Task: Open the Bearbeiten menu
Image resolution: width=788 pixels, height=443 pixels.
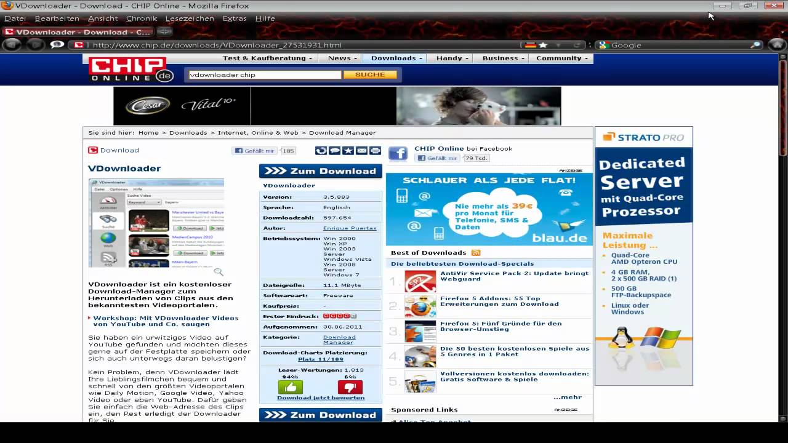Action: [x=57, y=18]
